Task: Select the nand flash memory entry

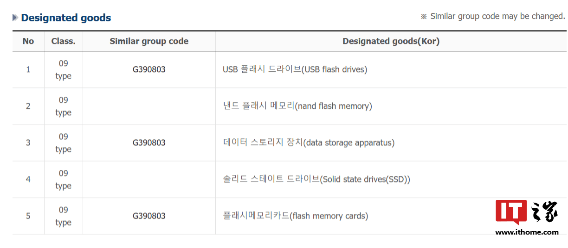Action: pyautogui.click(x=297, y=106)
